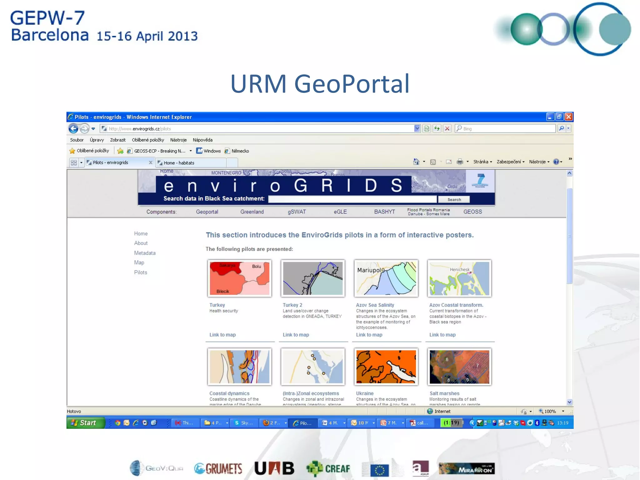Click the Search button on enviroGRIDS banner
Image resolution: width=640 pixels, height=480 pixels.
(454, 199)
